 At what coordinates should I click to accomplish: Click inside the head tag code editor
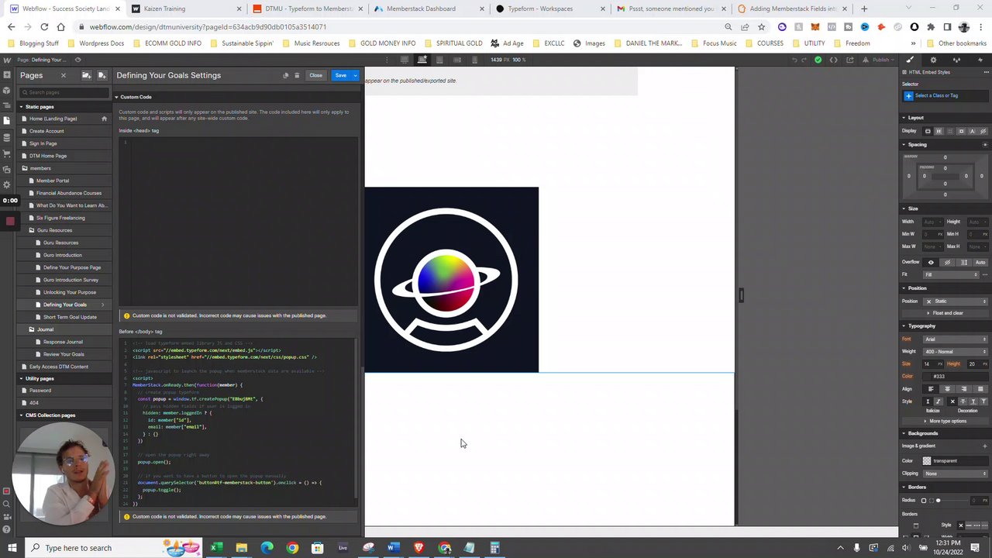(x=237, y=221)
